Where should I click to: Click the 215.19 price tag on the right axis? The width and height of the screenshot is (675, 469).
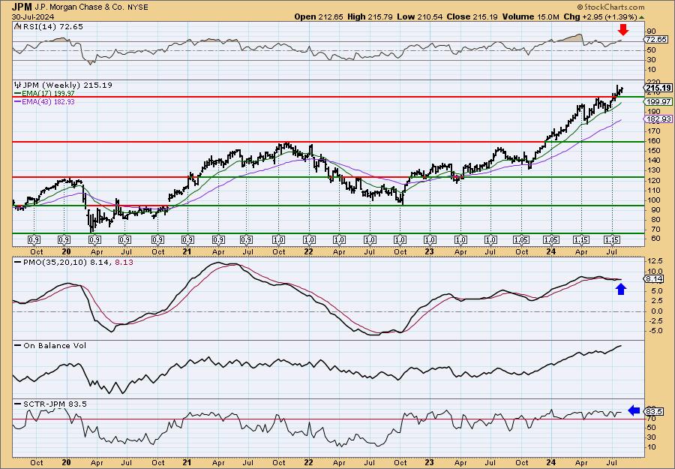tap(658, 88)
